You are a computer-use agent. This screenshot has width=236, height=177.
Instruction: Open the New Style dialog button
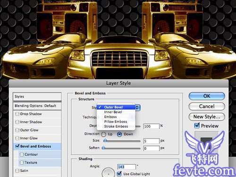(207, 117)
